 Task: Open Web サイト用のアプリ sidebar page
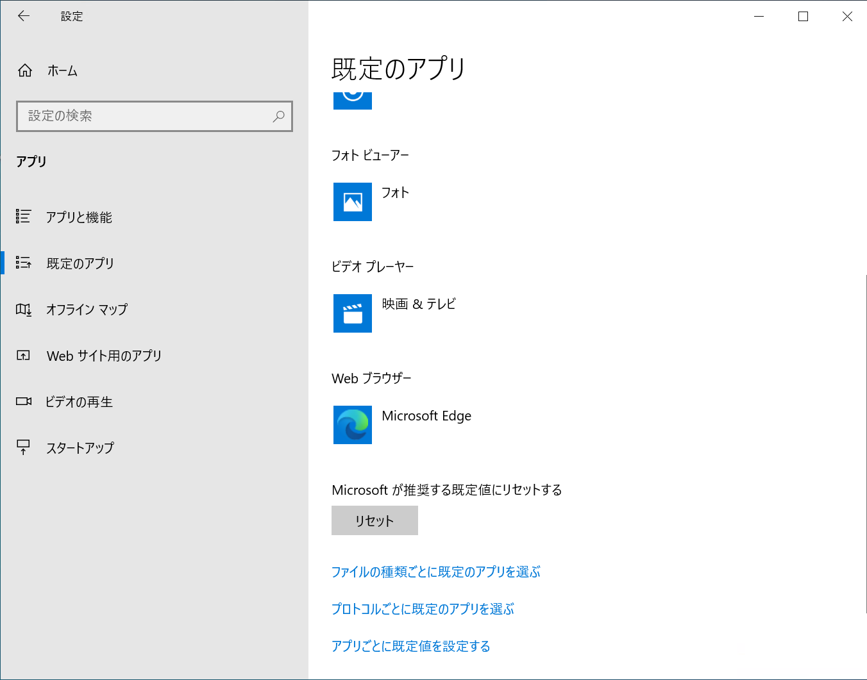point(104,356)
